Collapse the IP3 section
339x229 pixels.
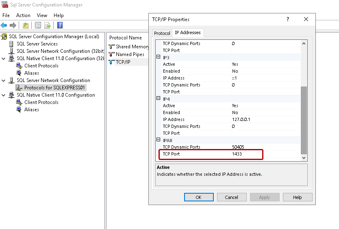(158, 57)
